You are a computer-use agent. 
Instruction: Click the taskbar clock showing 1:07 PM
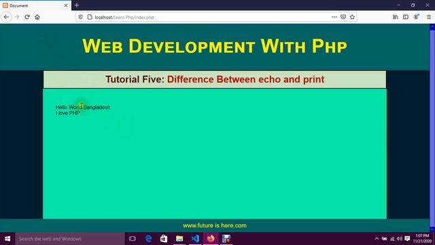422,239
